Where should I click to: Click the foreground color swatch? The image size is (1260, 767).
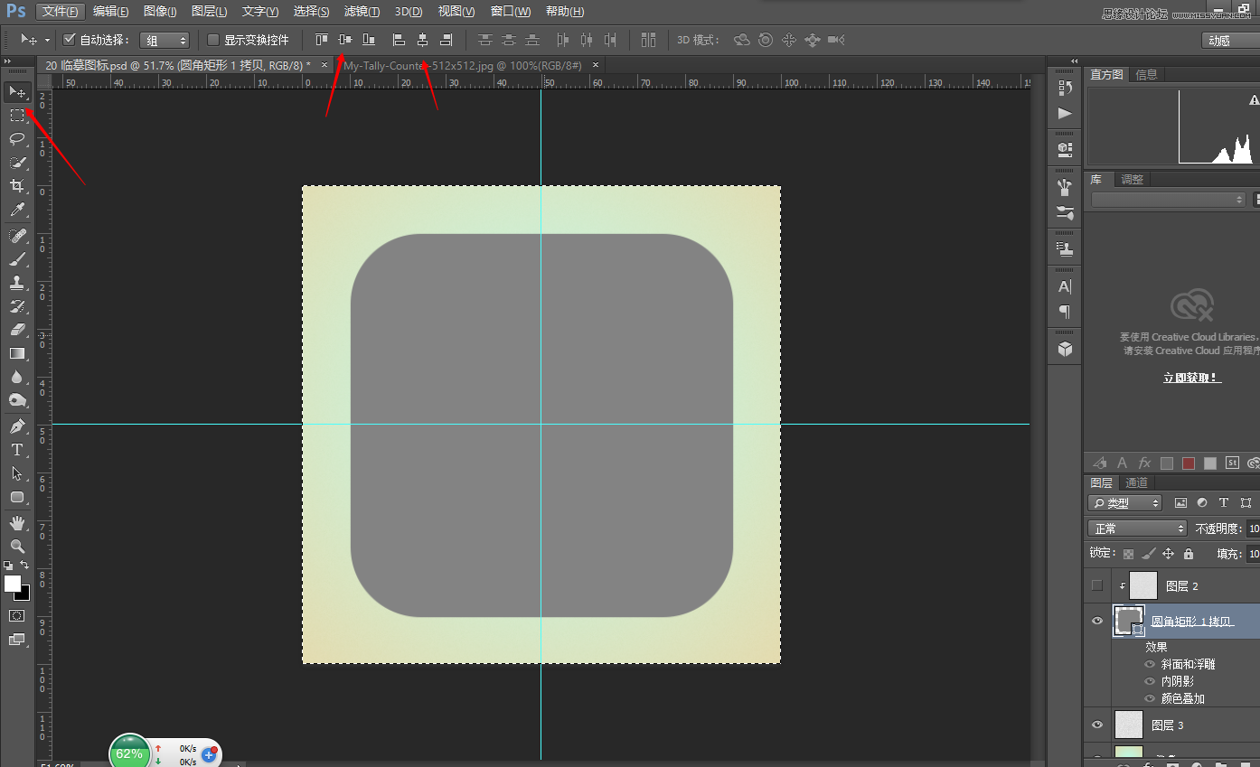point(13,584)
